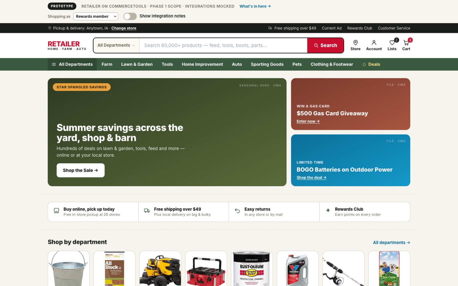Click the store icon for Buy online, pick up today
The width and height of the screenshot is (458, 286).
[x=57, y=211]
